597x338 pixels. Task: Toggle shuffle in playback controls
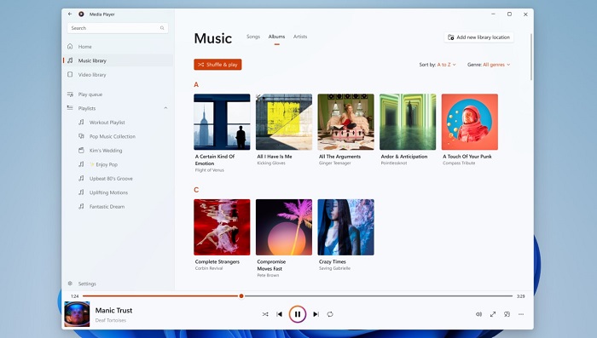point(265,314)
